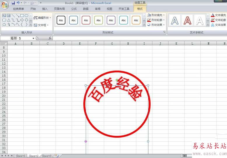Click into the formula bar

tap(140, 38)
